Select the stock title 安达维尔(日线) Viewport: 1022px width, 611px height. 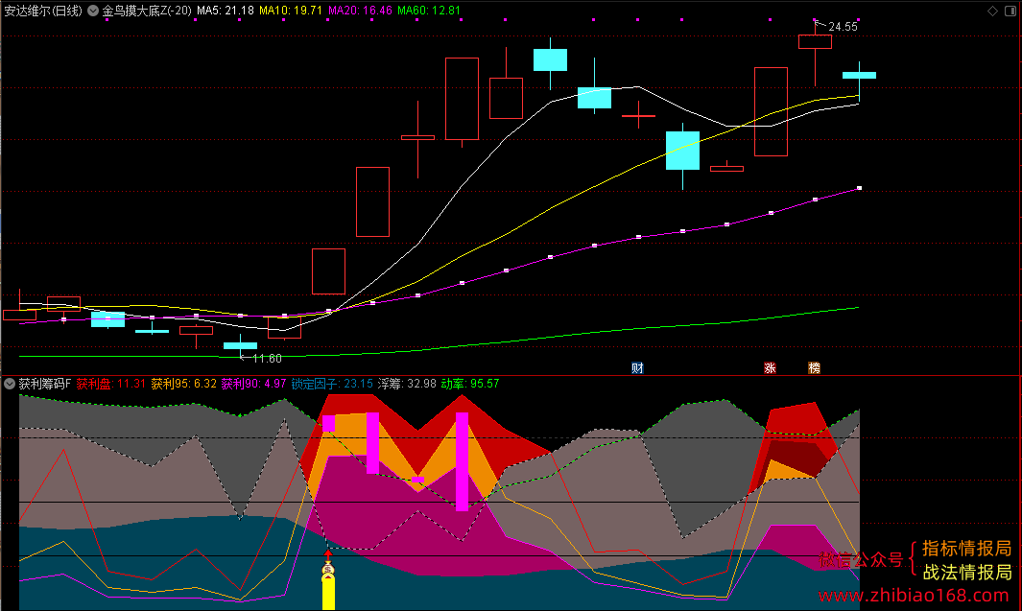tap(44, 11)
